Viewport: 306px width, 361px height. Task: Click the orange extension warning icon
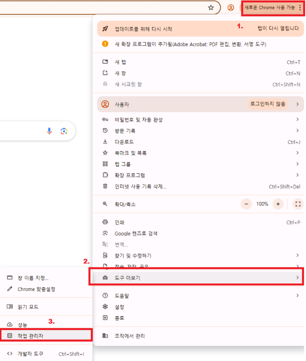click(105, 44)
